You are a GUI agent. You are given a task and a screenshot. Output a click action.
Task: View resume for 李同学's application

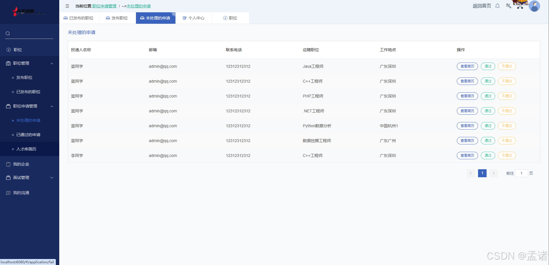pos(467,156)
